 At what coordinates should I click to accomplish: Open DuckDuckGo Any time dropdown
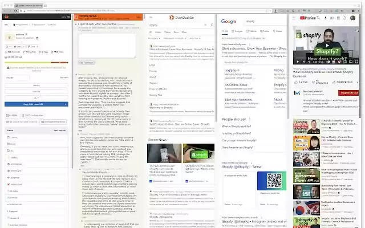(x=195, y=38)
